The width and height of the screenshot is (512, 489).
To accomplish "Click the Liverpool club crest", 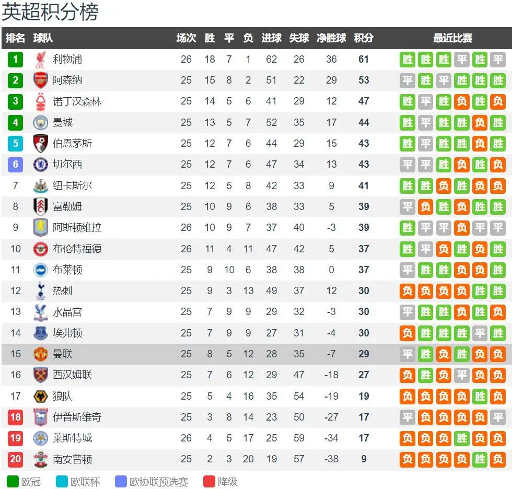I will [x=41, y=60].
